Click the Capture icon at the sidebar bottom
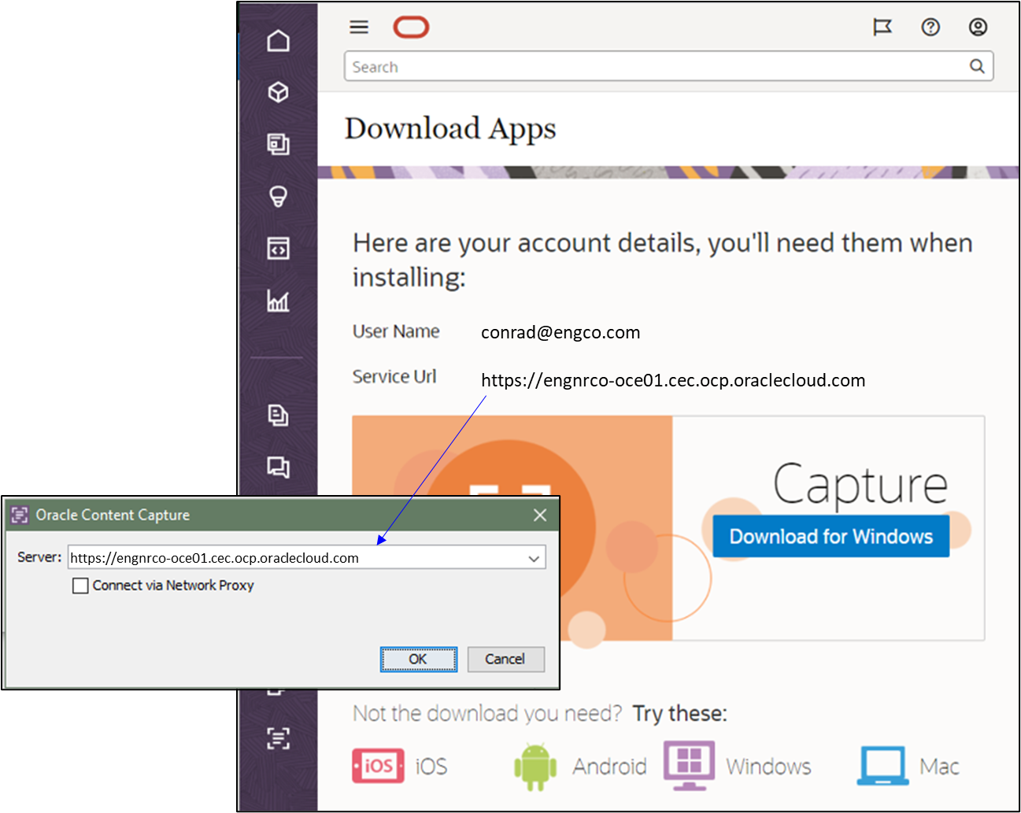This screenshot has height=813, width=1021. 279,739
